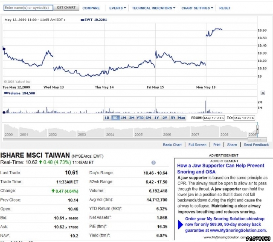Viewport: 273px width, 242px height.
Task: Open the Chart Settings dropdown
Action: pos(197,8)
